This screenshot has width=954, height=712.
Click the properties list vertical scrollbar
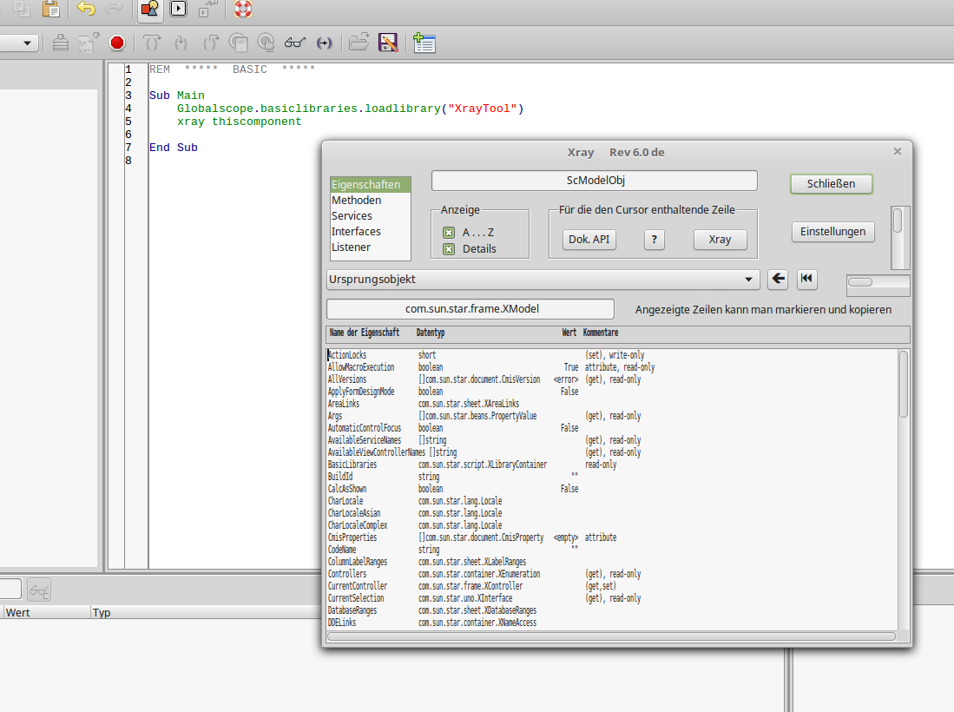pos(905,489)
